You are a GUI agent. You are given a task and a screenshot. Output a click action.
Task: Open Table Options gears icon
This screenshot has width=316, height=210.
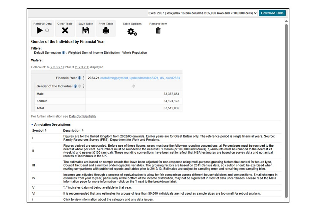(132, 32)
